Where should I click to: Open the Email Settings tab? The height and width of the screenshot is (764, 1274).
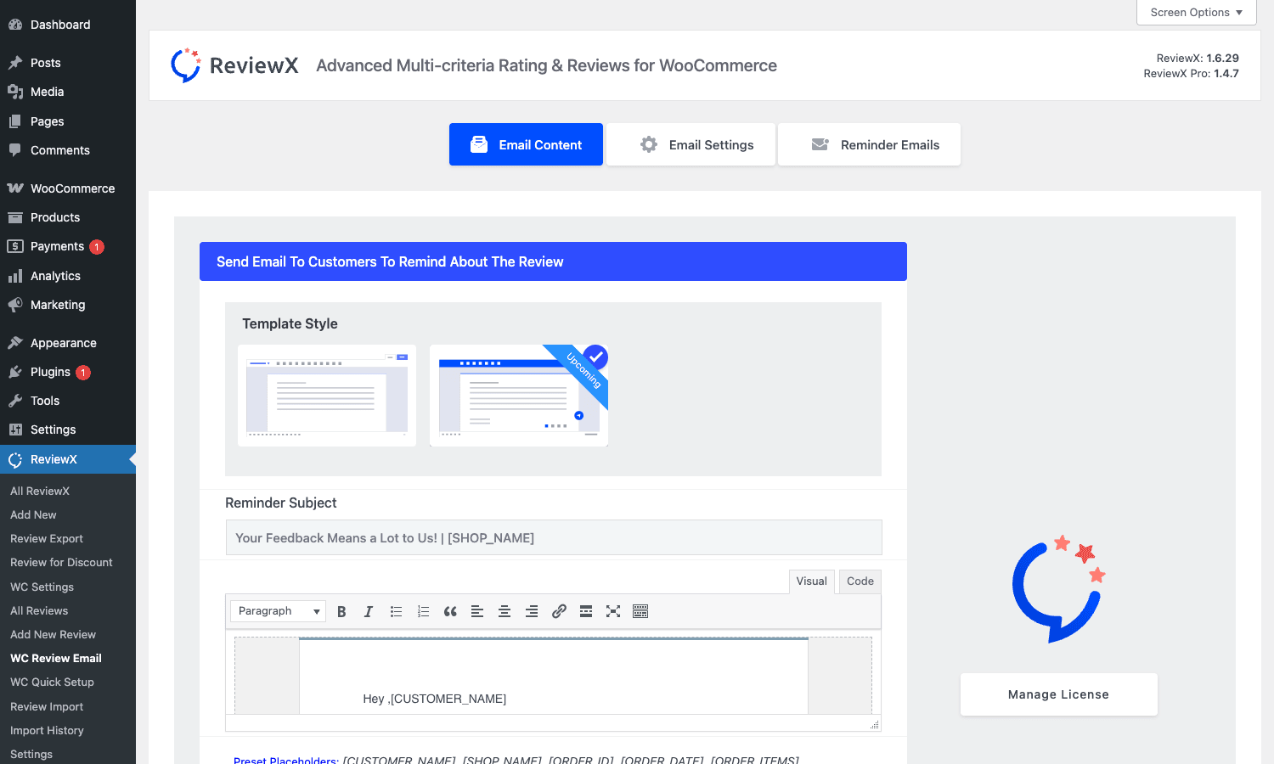691,144
